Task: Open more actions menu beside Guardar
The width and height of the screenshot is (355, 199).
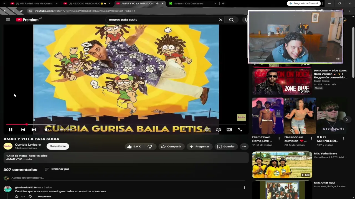Action: 244,146
